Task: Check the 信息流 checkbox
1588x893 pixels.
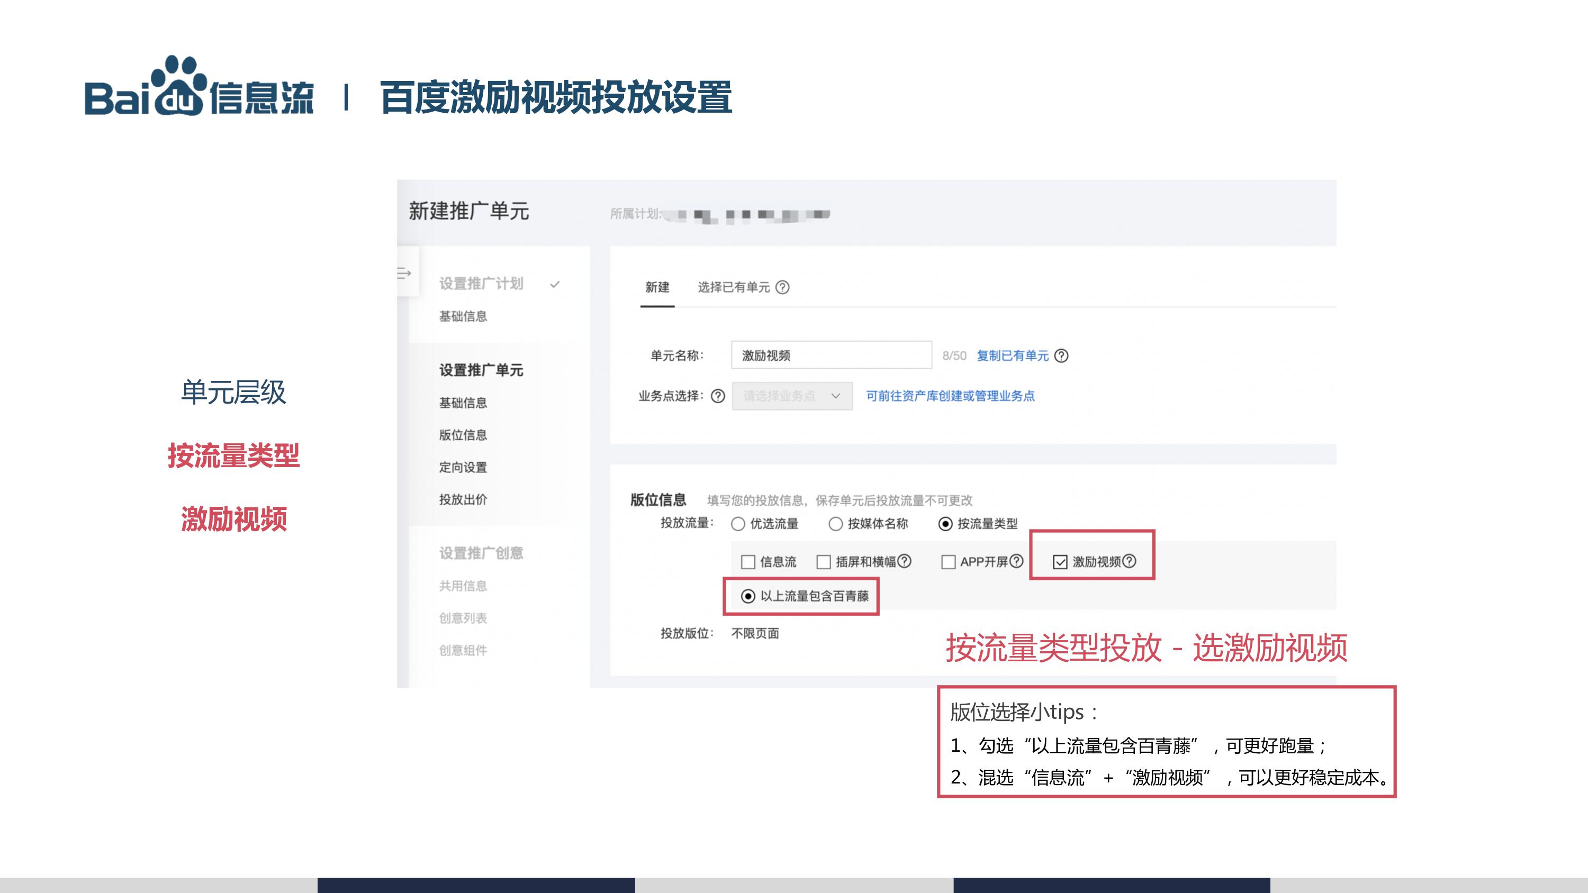Action: (x=748, y=562)
